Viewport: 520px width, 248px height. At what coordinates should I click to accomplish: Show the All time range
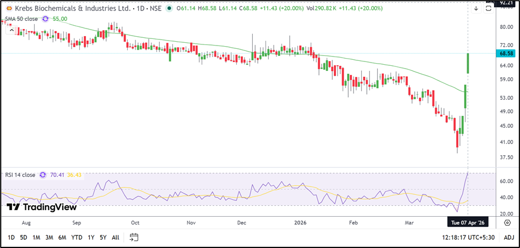[x=115, y=237]
